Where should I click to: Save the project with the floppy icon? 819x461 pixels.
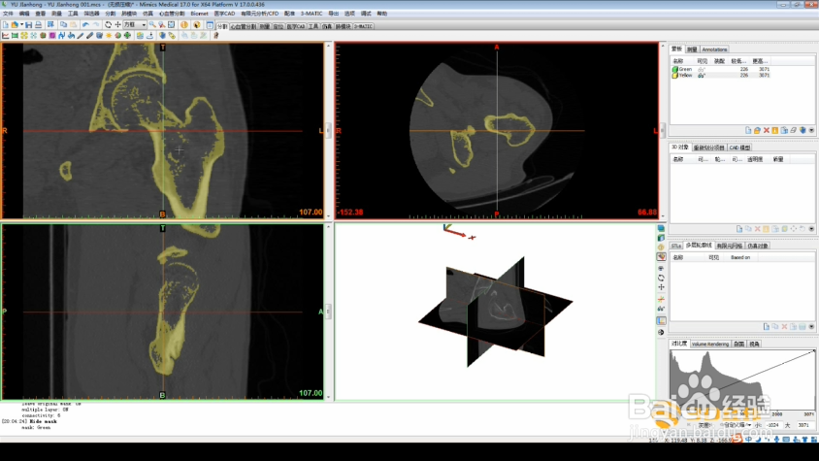tap(29, 24)
